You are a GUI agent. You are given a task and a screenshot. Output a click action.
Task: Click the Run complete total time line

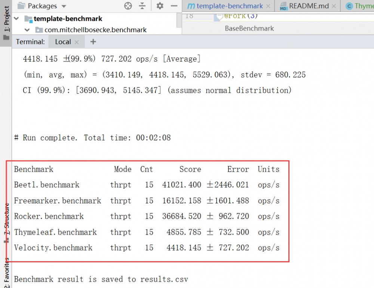(x=92, y=138)
